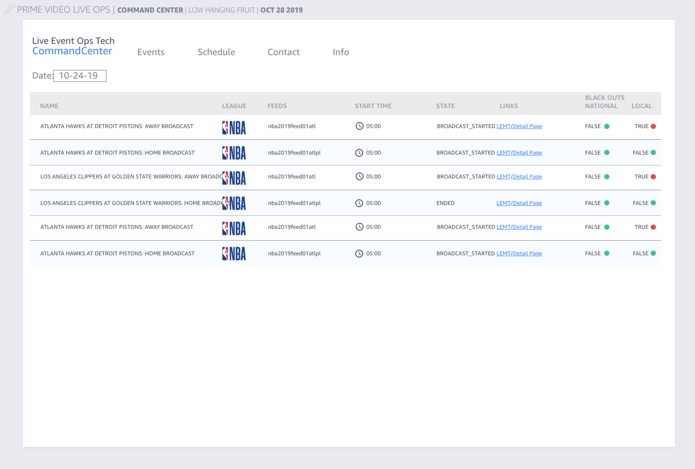
Task: Go to the Contact page
Action: [284, 52]
